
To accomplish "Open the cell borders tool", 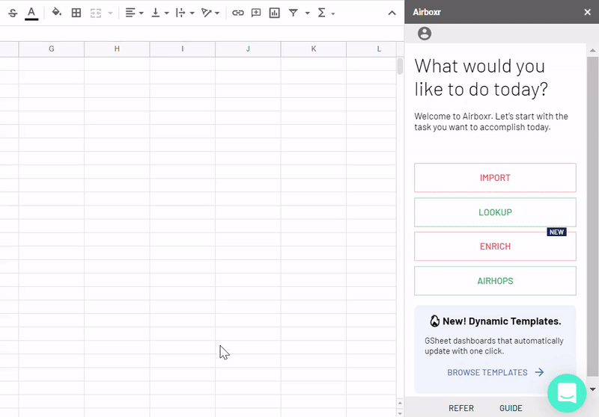I will pos(76,13).
